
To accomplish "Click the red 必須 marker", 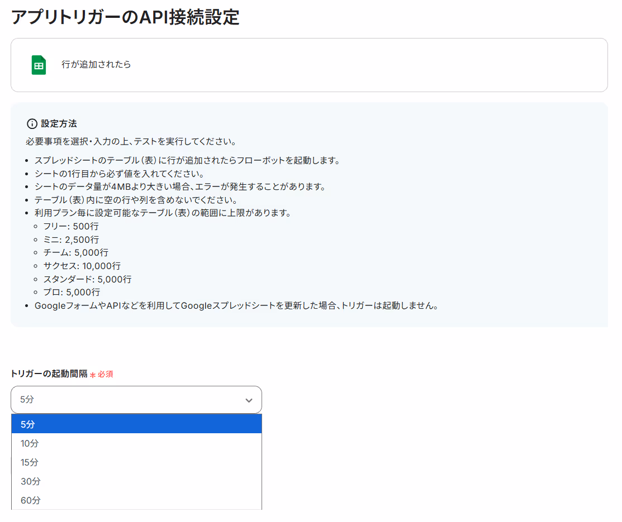I will click(102, 374).
